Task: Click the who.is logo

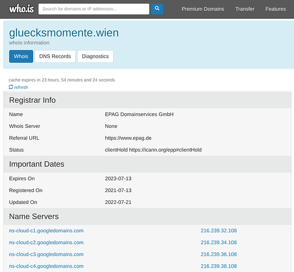Action: tap(22, 9)
